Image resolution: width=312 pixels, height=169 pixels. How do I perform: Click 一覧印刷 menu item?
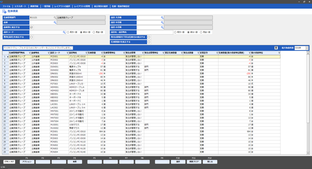pyautogui.click(x=46, y=6)
